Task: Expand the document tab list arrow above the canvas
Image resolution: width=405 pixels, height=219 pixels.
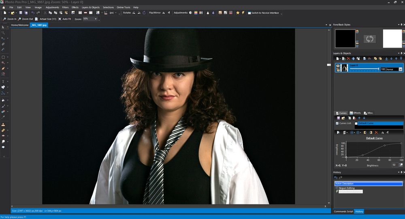Action: 326,25
